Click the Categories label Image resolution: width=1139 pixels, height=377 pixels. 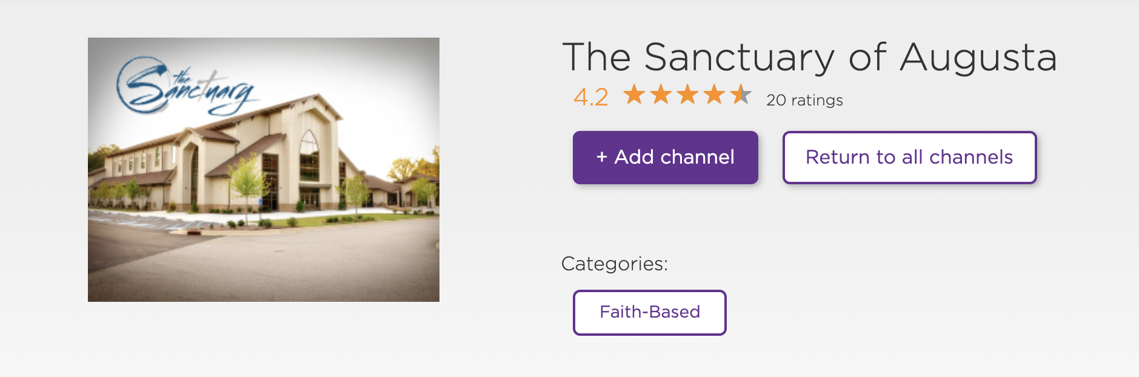coord(614,264)
